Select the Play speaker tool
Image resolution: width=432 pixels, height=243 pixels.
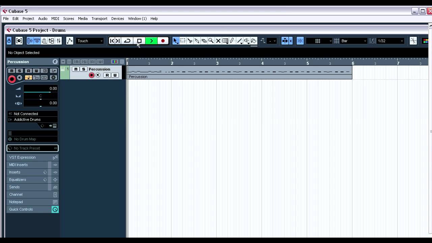click(247, 41)
